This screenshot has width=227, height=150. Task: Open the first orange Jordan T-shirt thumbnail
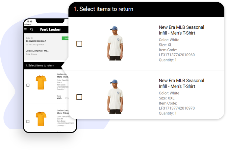tap(41, 83)
